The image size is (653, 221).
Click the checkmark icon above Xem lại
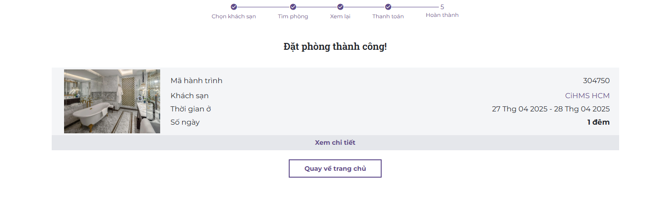[x=340, y=7]
